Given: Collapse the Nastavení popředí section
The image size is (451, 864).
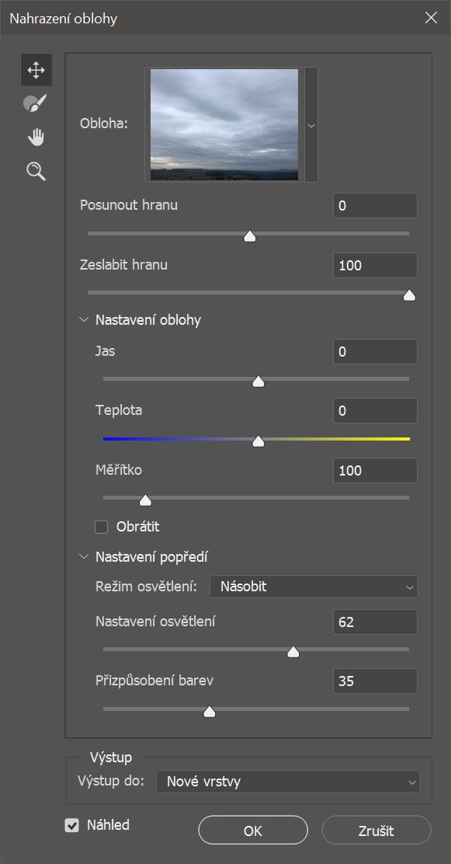Looking at the screenshot, I should [85, 557].
